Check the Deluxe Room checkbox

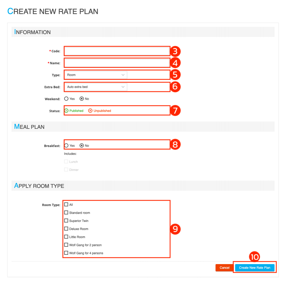pyautogui.click(x=66, y=229)
